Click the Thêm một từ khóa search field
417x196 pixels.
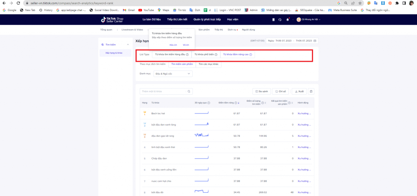click(166, 91)
